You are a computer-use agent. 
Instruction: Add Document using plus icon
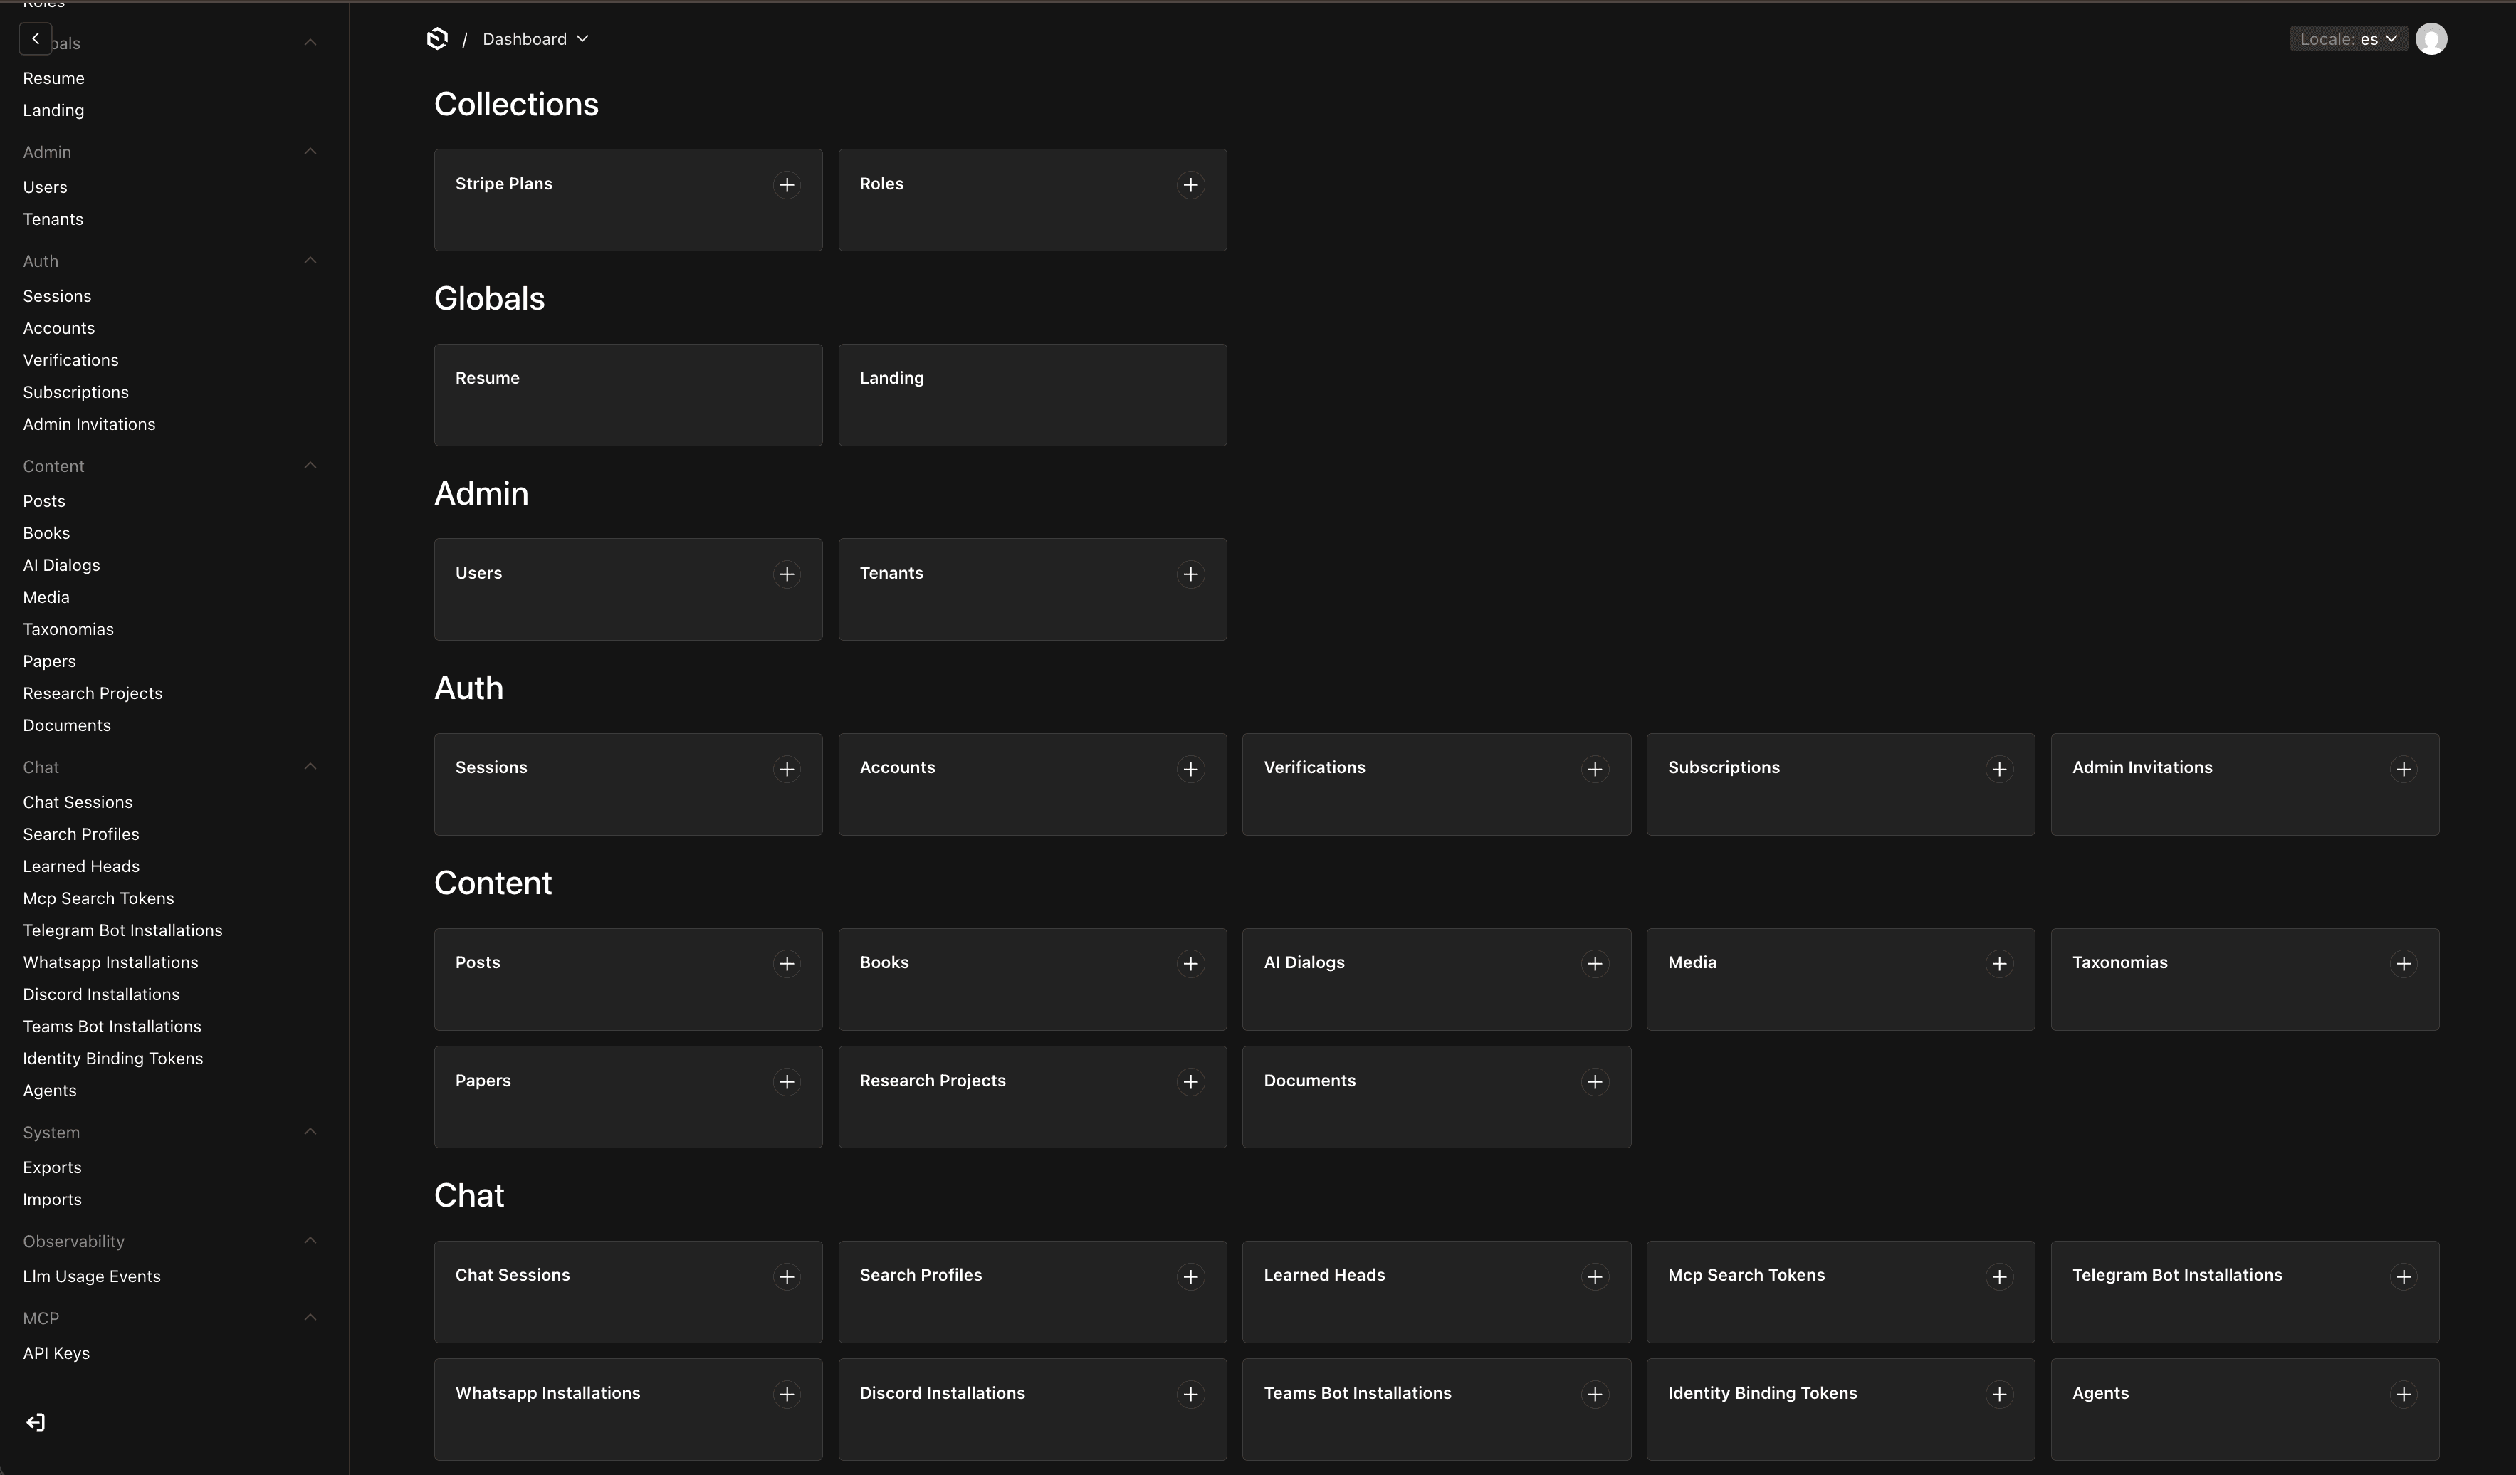[1595, 1081]
